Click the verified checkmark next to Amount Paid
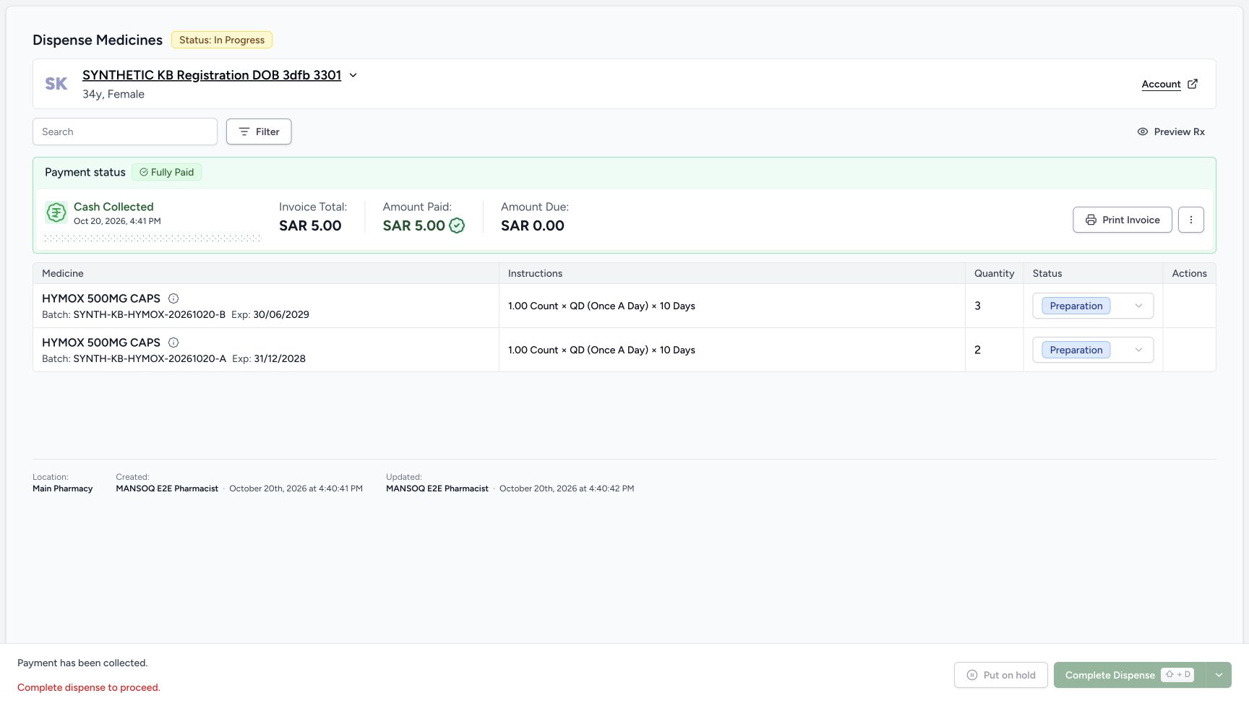 tap(457, 225)
